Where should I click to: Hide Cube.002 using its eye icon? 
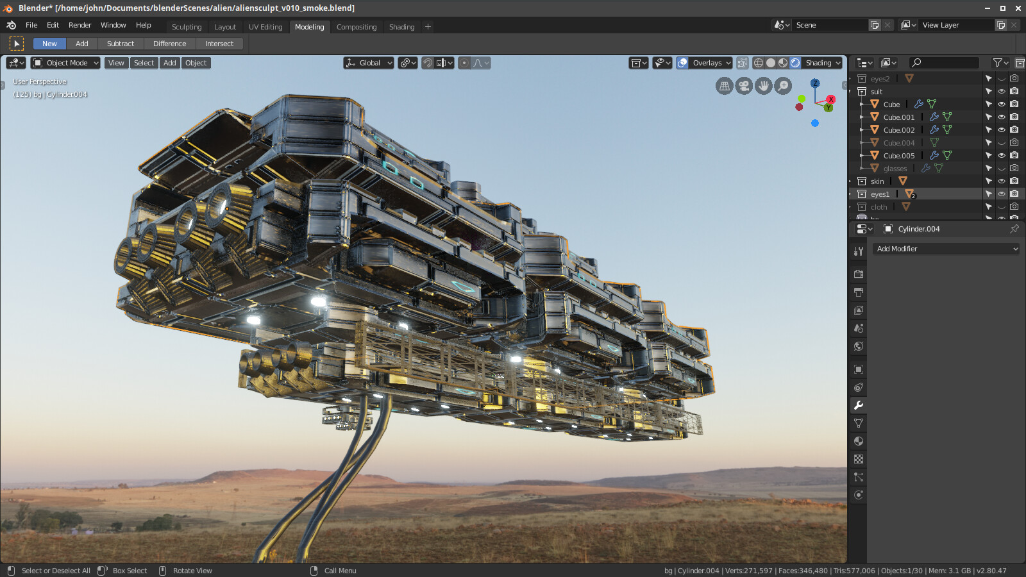[x=1002, y=130]
